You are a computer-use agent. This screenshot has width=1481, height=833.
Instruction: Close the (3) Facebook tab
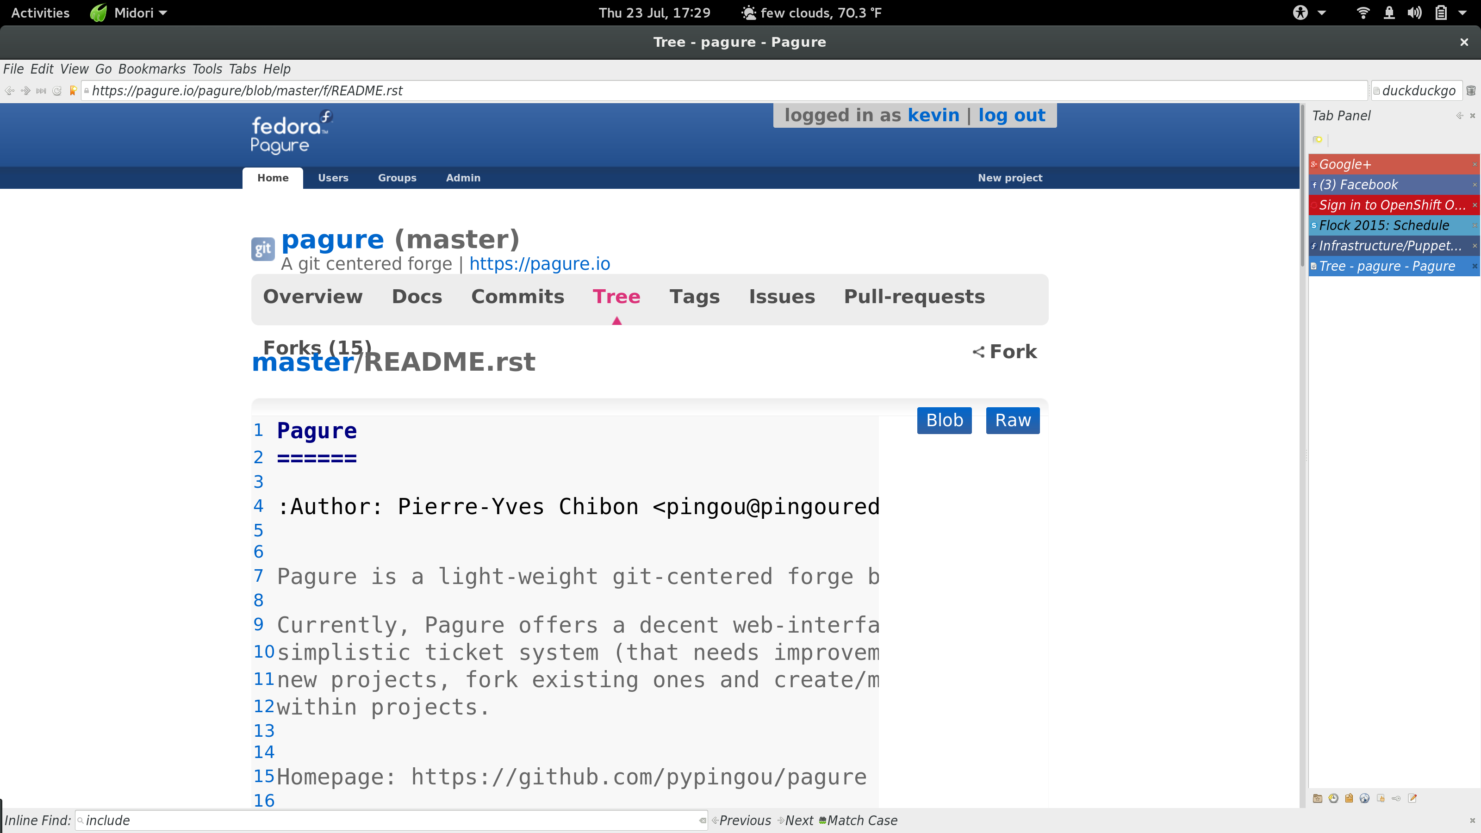1475,185
